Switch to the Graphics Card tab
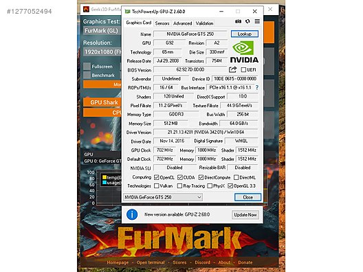The width and height of the screenshot is (363, 272). point(139,23)
